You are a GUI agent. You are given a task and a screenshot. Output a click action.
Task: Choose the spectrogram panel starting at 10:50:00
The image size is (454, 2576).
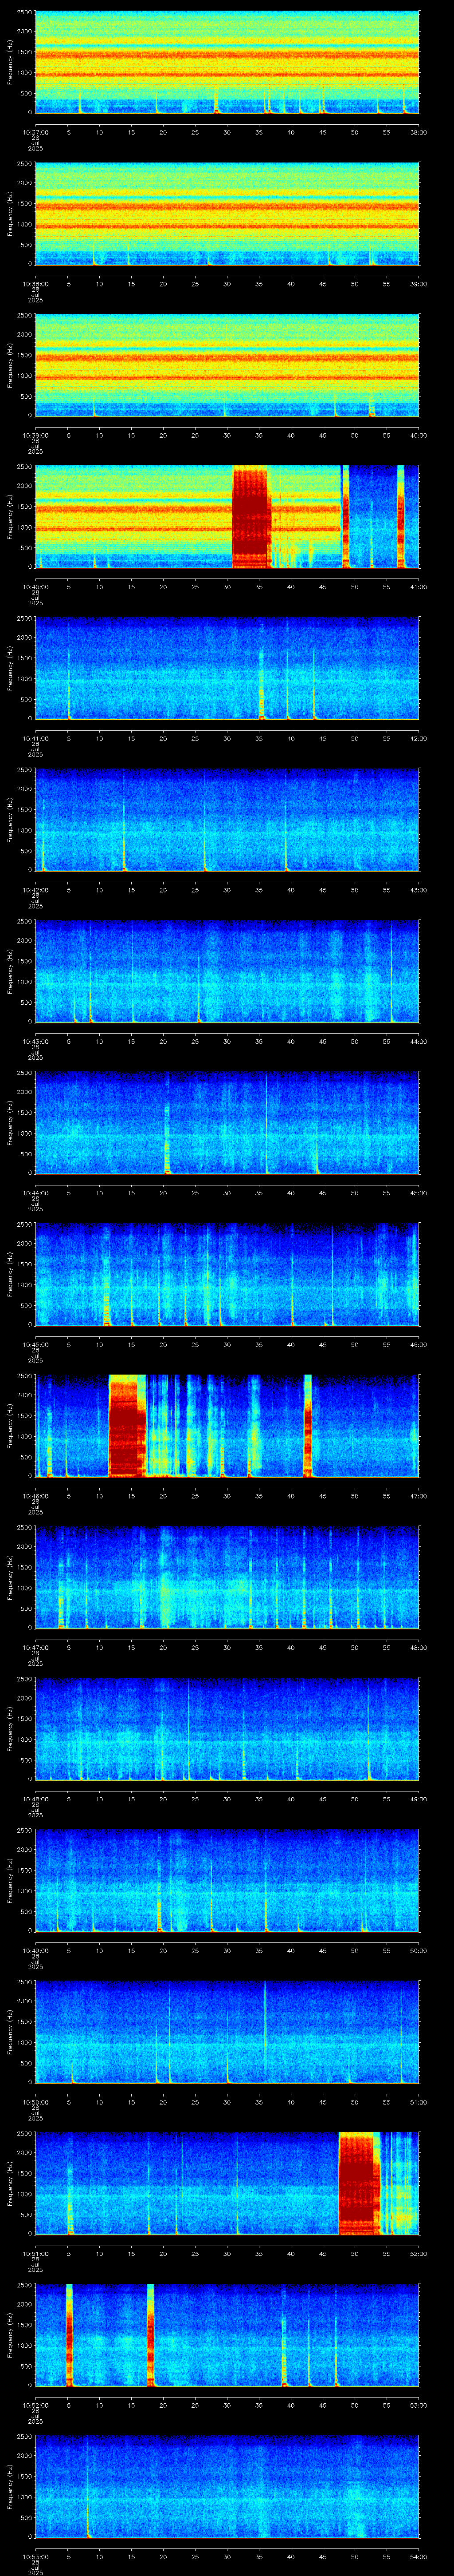pos(227,2033)
